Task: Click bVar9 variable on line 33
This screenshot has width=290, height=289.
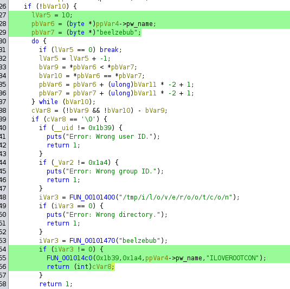Action: (49, 67)
